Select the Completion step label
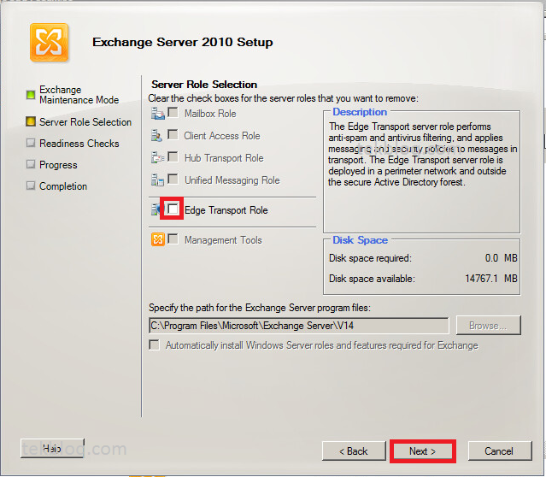The height and width of the screenshot is (477, 546). pos(63,186)
